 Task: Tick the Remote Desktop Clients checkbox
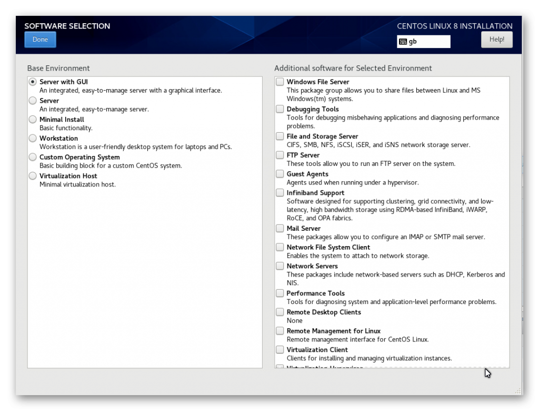coord(280,312)
